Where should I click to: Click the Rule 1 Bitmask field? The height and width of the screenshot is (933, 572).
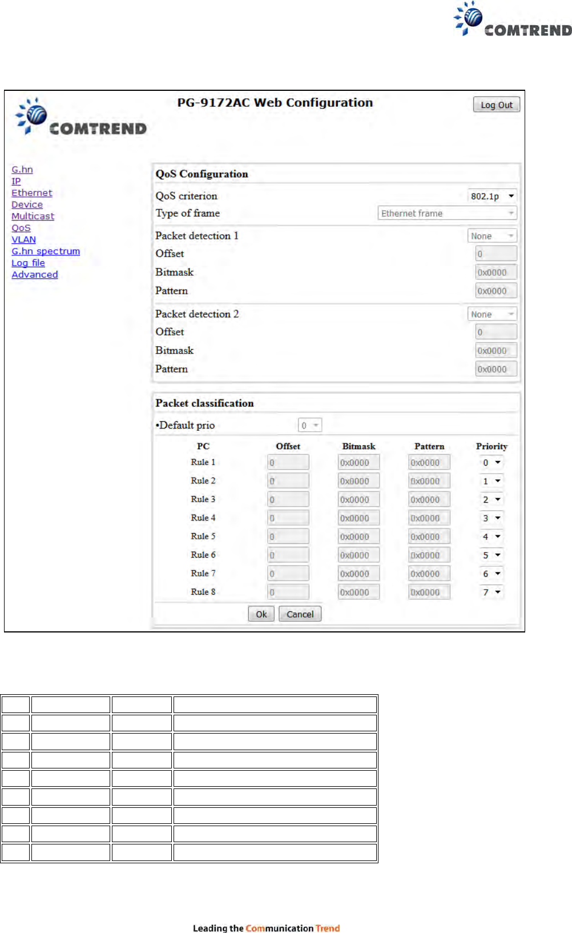(358, 462)
